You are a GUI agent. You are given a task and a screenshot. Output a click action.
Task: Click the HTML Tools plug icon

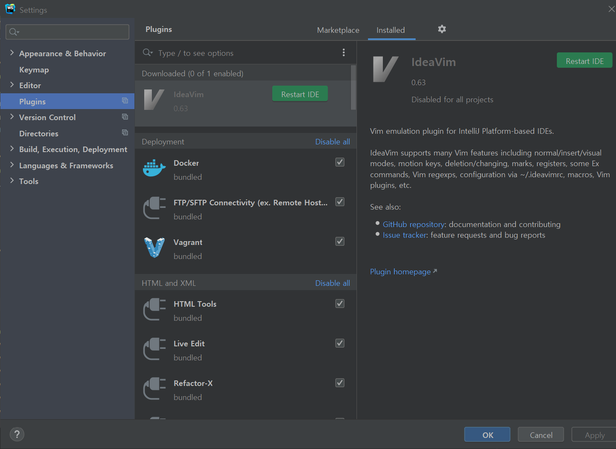coord(154,309)
